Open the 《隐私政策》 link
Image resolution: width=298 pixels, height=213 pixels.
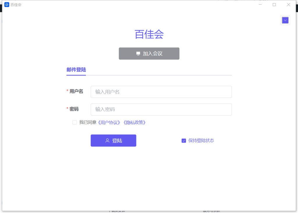coord(134,123)
